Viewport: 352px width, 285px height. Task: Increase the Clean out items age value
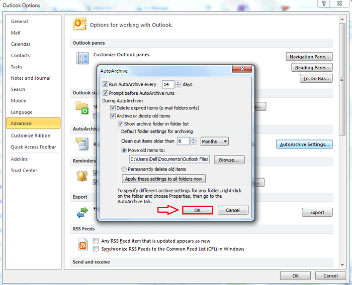(x=193, y=139)
